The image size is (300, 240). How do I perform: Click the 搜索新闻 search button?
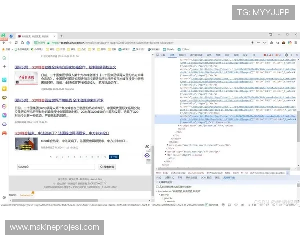pyautogui.click(x=108, y=167)
